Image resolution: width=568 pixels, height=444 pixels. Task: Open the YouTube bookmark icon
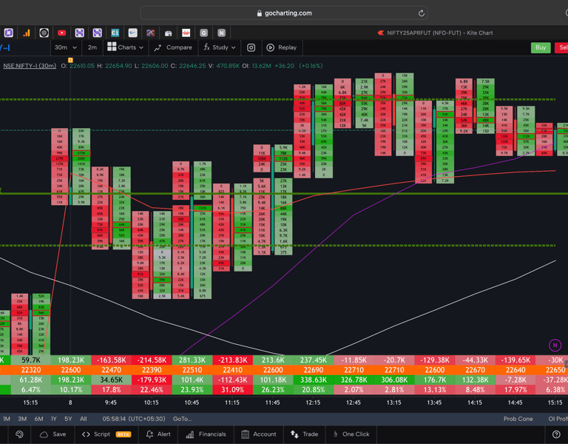pyautogui.click(x=61, y=33)
